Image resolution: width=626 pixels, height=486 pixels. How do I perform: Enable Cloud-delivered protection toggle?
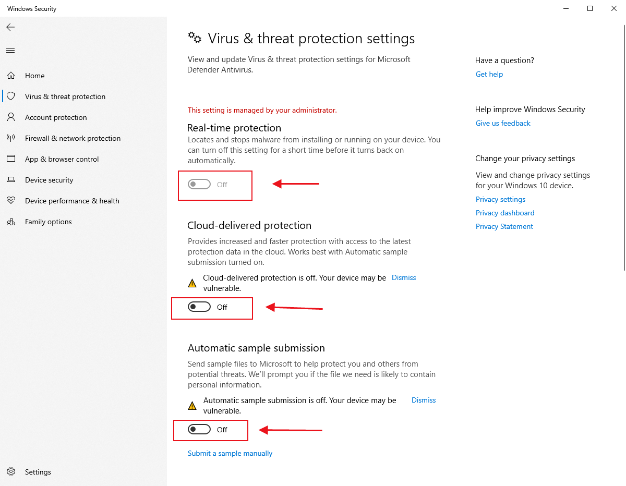tap(199, 307)
